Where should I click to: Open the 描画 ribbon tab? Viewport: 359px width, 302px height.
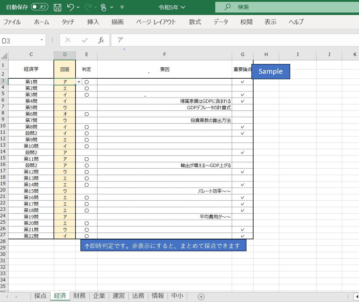(x=117, y=22)
